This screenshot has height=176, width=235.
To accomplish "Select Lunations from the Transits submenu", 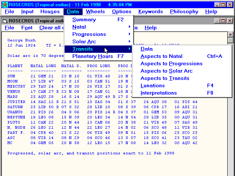I will (x=152, y=86).
